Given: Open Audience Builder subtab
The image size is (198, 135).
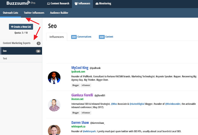Looking at the screenshot, I should point(59,13).
